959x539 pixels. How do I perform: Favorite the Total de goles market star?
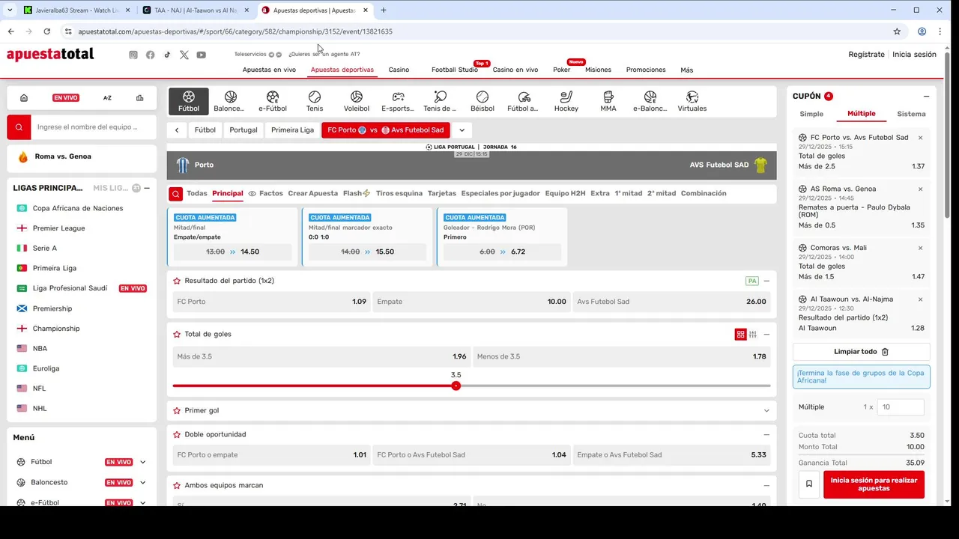click(177, 335)
